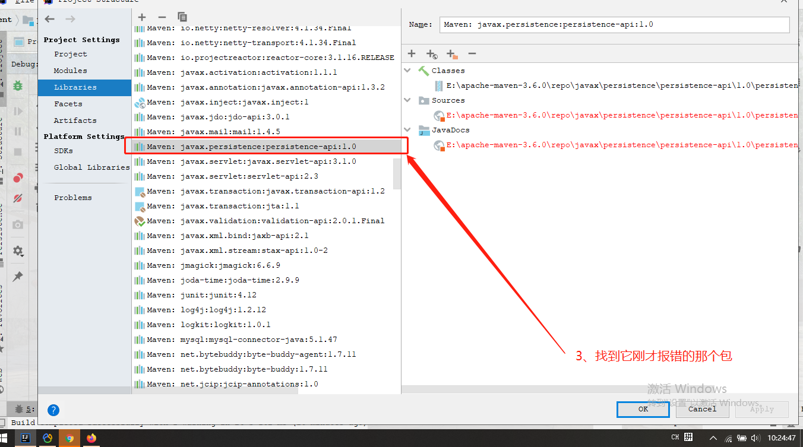Screen dimensions: 803x447
Task: Add a root to library with the plus icon
Action: pyautogui.click(x=411, y=53)
